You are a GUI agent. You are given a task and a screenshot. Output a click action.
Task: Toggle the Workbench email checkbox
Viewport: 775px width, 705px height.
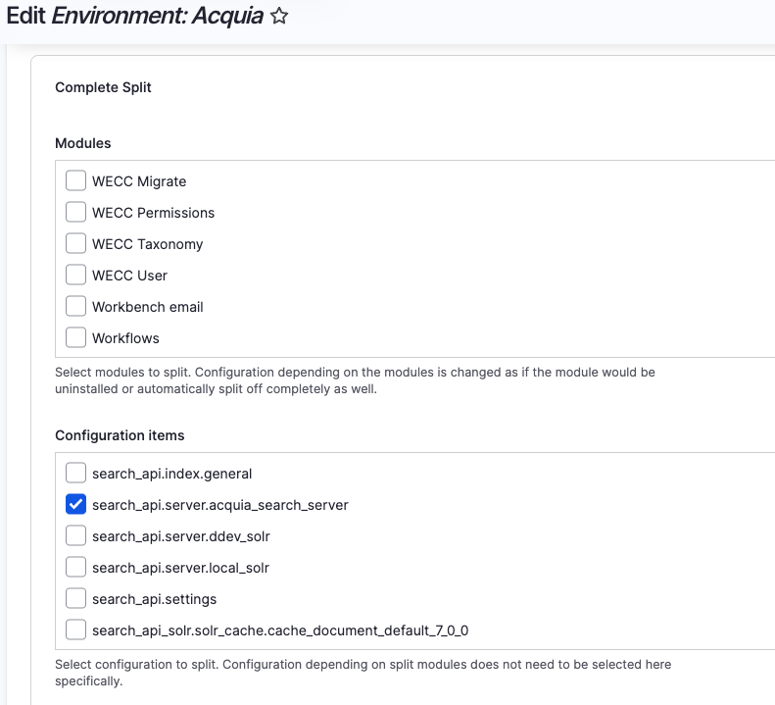click(x=75, y=306)
